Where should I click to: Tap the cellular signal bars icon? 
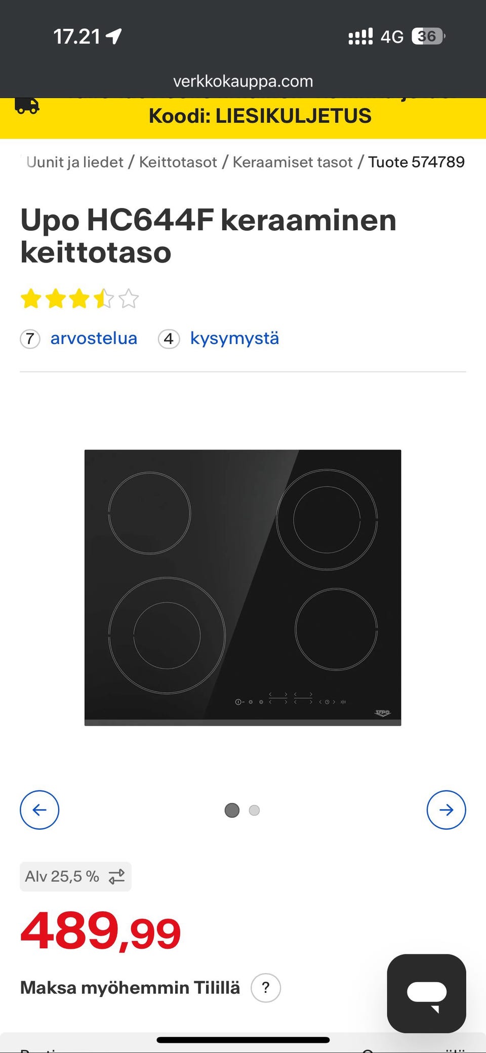click(x=360, y=36)
